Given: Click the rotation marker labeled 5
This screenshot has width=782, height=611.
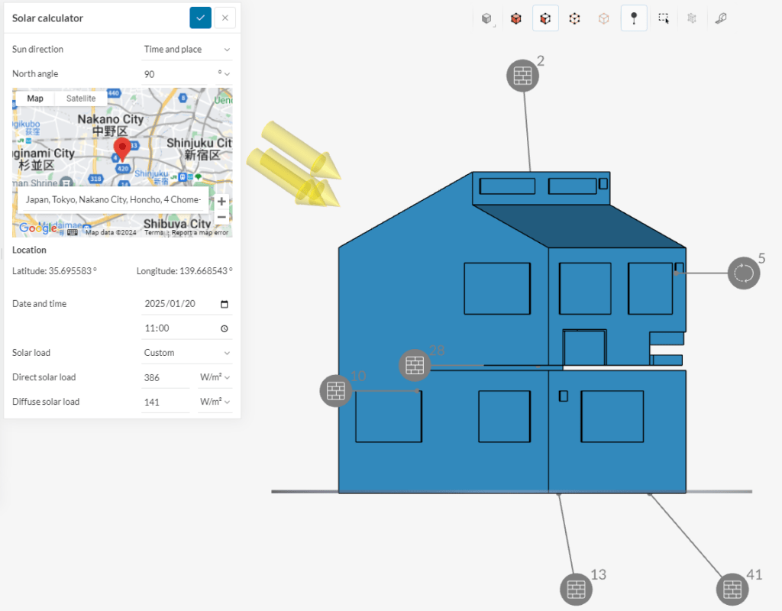Looking at the screenshot, I should (x=743, y=273).
